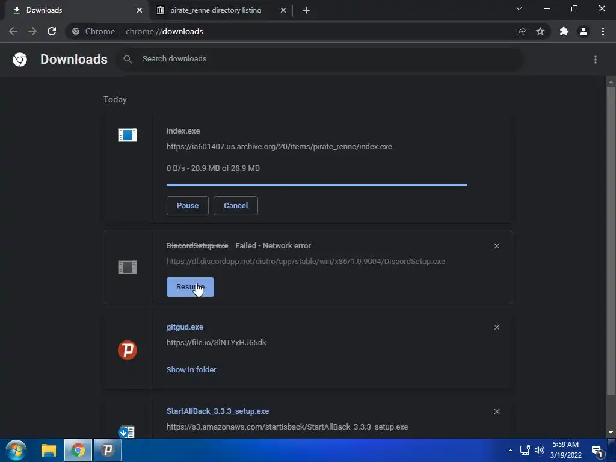This screenshot has width=616, height=462.
Task: Click the index.exe file icon
Action: click(128, 135)
